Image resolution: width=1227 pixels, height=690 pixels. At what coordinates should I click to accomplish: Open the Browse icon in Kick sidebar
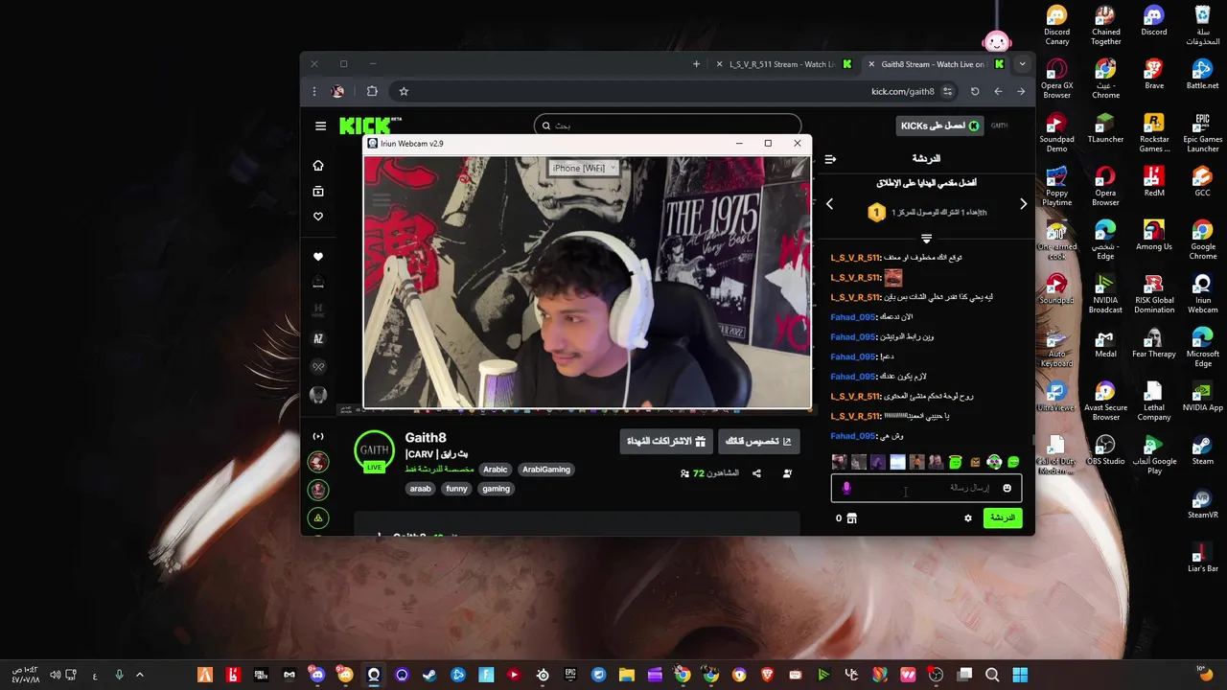[x=318, y=192]
